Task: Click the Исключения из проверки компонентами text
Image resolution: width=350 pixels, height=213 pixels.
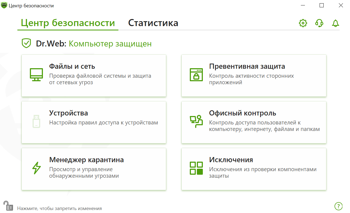Action: 263,173
